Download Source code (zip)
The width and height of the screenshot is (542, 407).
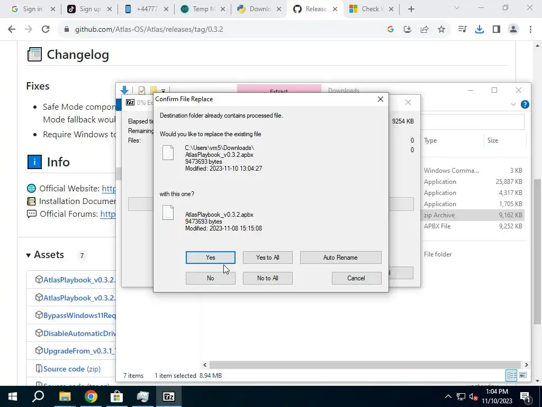click(x=72, y=369)
